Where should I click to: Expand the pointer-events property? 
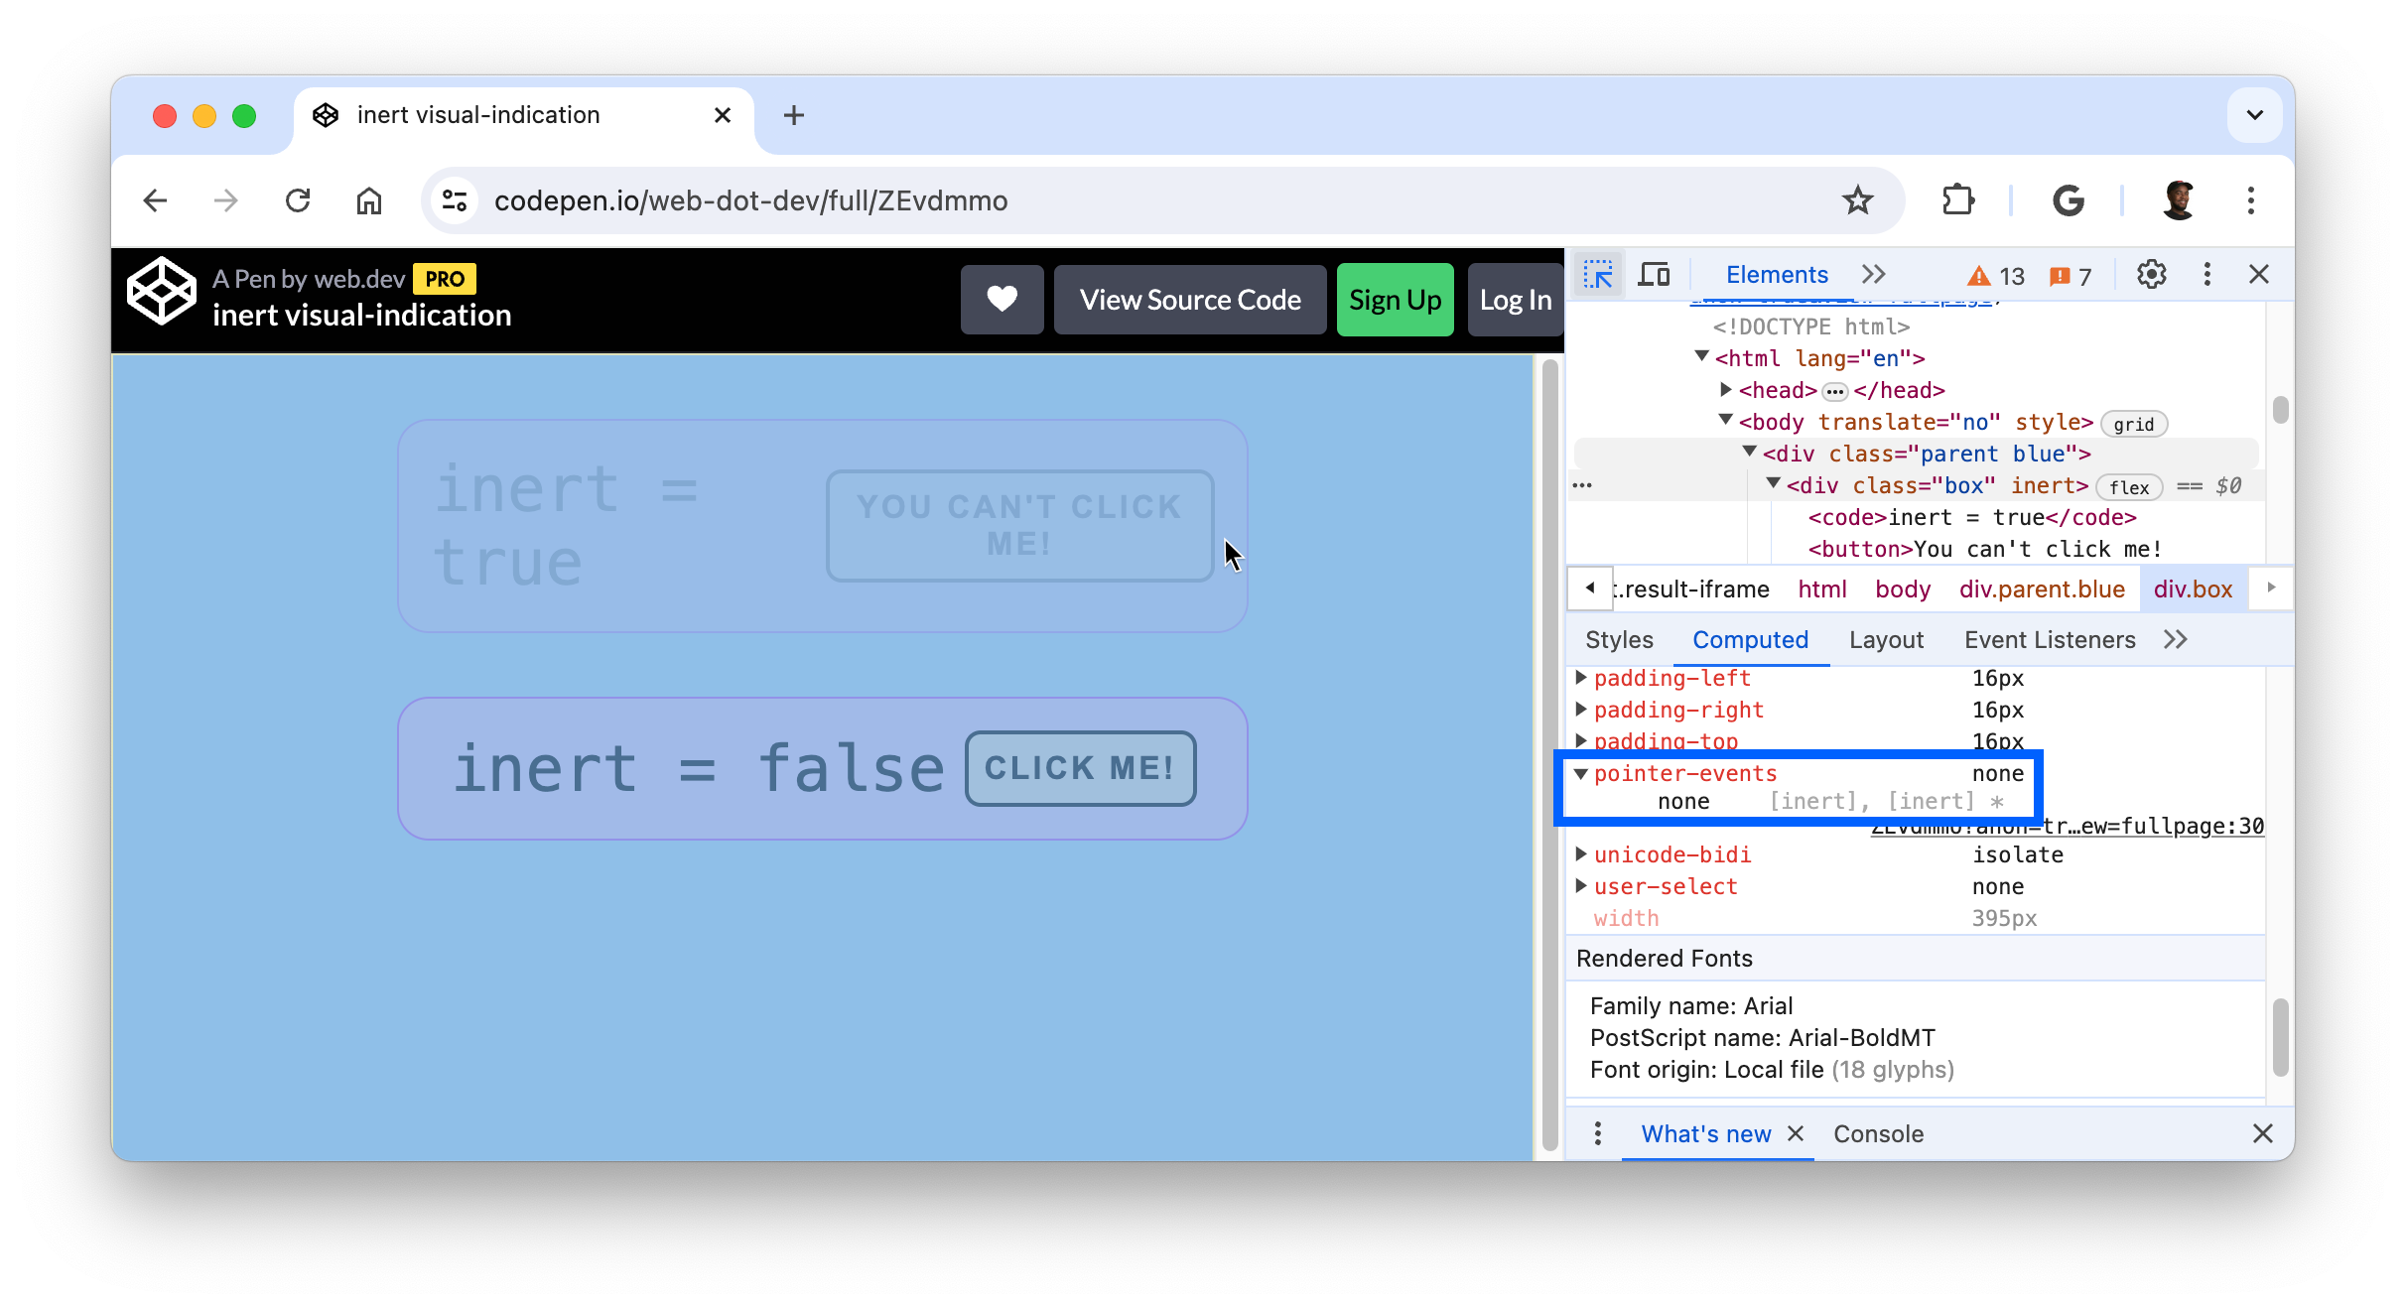point(1581,771)
